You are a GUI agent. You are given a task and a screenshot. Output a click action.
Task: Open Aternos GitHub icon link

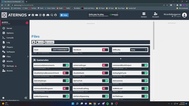click(56, 15)
